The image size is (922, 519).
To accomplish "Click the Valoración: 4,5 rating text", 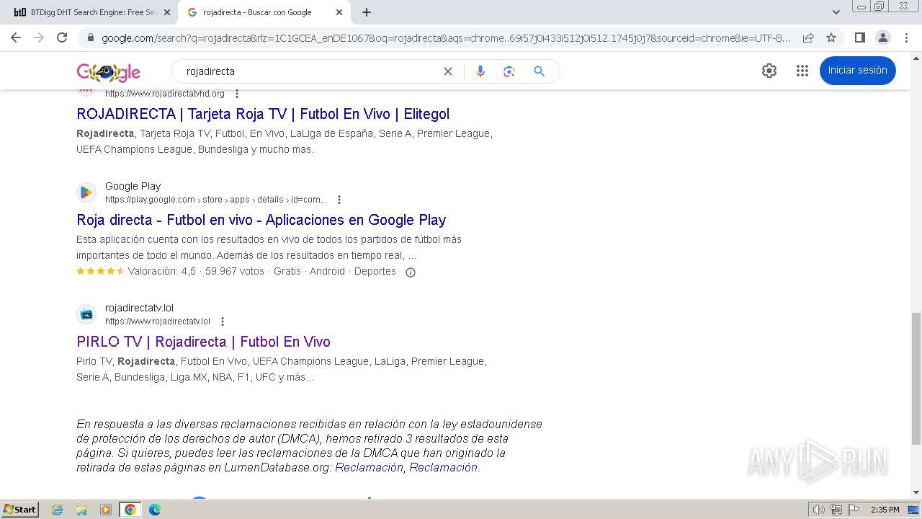I will [162, 271].
